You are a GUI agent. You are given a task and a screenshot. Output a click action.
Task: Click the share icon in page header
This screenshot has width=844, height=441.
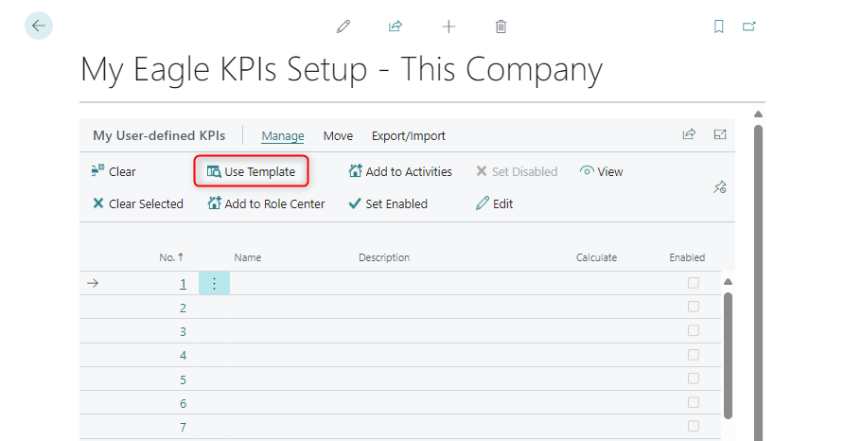pos(396,26)
